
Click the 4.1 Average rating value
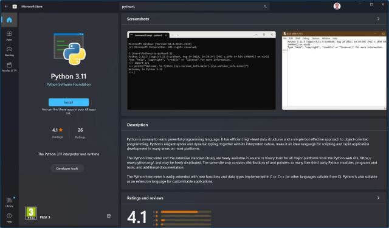(55, 130)
